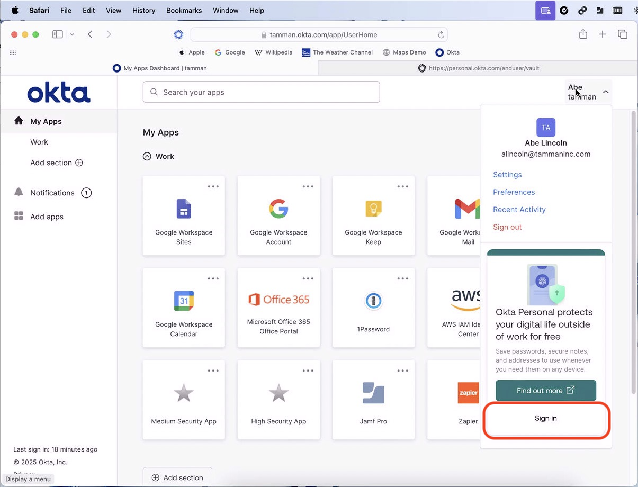This screenshot has width=638, height=487.
Task: Open Google Workspace Keep app
Action: pyautogui.click(x=373, y=215)
